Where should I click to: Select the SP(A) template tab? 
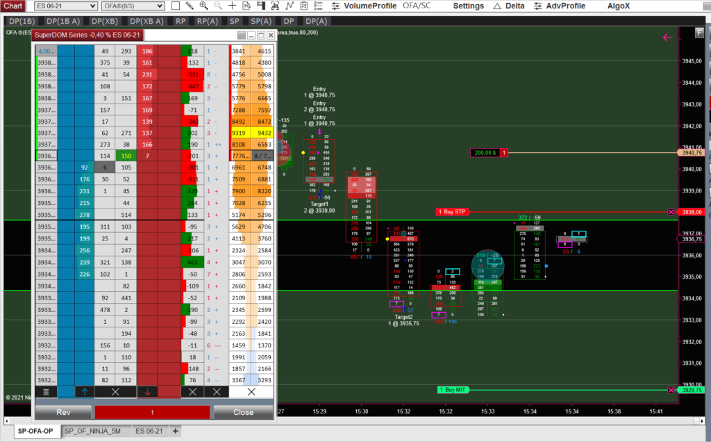(261, 21)
